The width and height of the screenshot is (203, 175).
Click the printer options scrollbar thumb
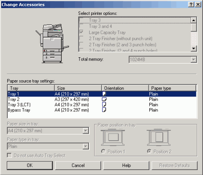[194, 28]
